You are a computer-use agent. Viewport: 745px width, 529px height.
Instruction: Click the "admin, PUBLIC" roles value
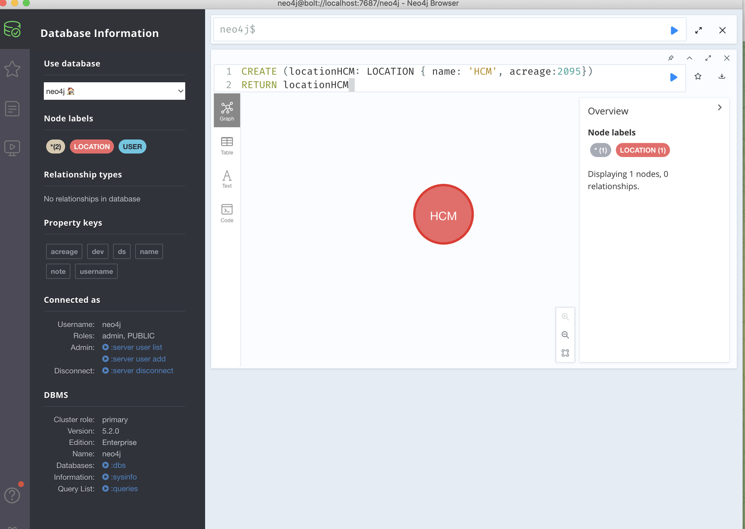[x=128, y=336]
